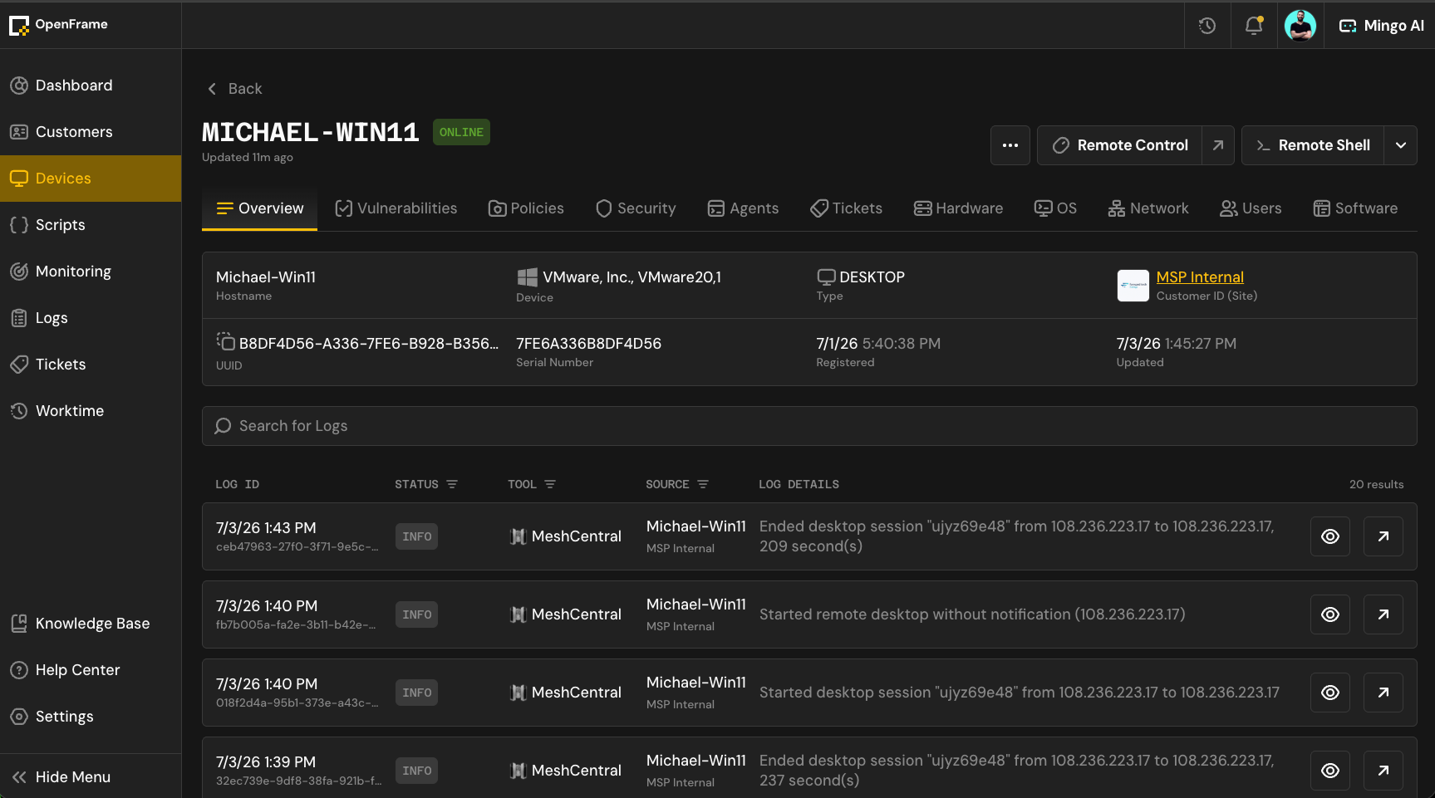Click serial number 7FE6A336B8DF4D56
The height and width of the screenshot is (798, 1435).
click(x=588, y=344)
